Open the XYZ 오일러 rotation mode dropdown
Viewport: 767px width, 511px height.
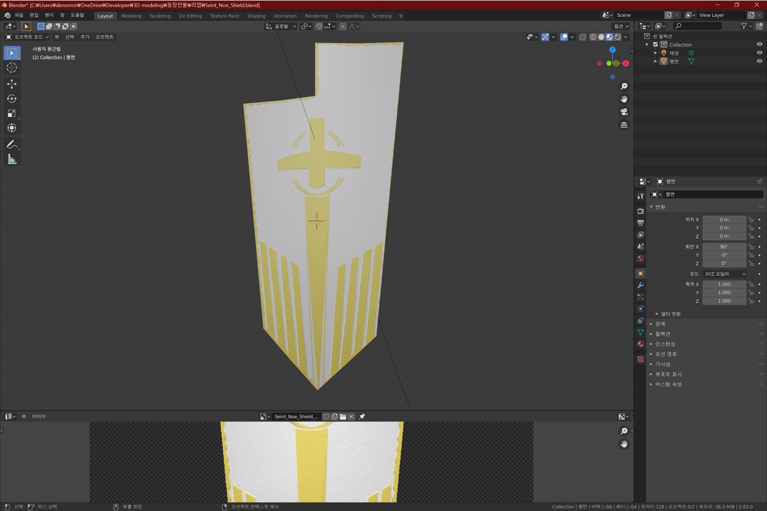click(x=724, y=274)
